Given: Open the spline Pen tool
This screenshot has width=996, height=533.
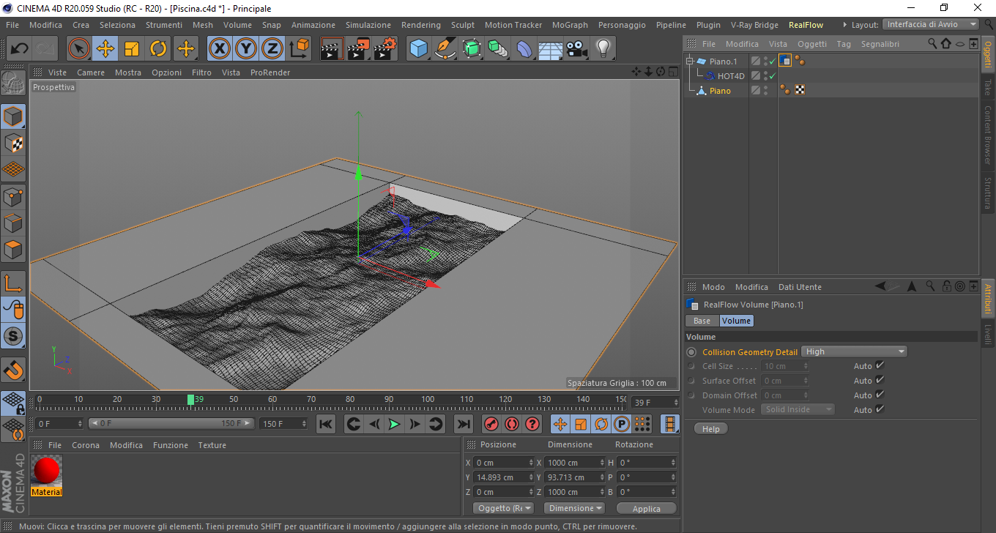Looking at the screenshot, I should tap(445, 49).
